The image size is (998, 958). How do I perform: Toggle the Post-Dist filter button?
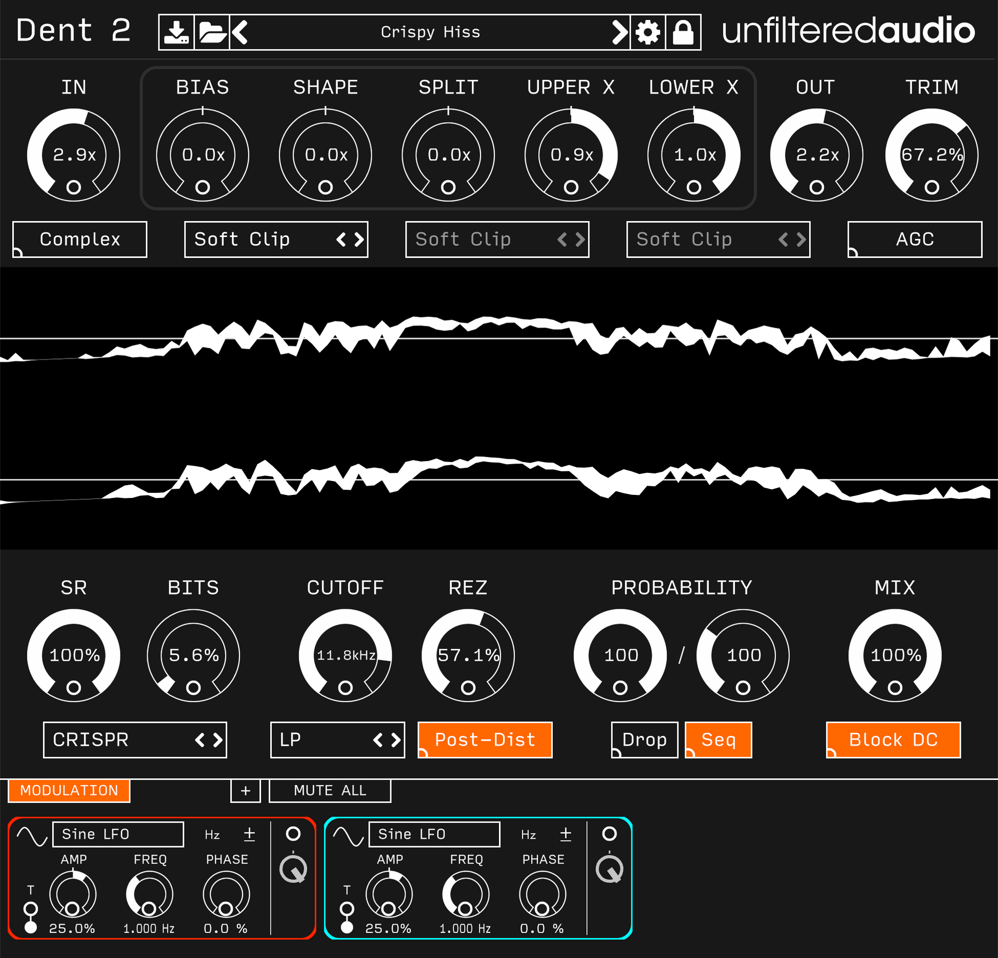point(485,740)
